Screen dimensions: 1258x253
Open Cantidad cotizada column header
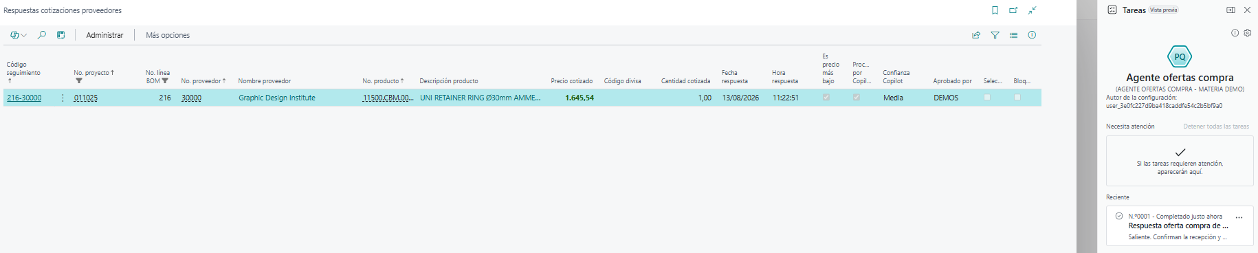tap(685, 81)
